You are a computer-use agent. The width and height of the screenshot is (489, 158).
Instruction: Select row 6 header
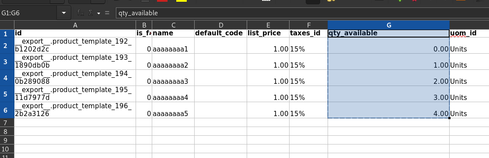(7, 110)
